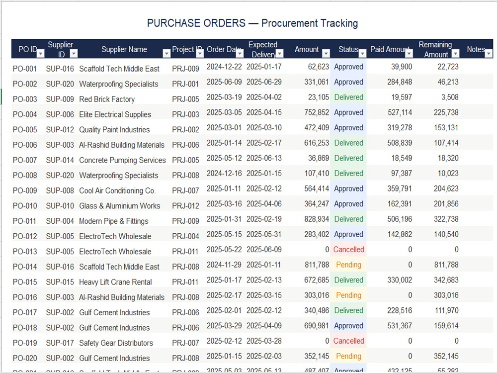This screenshot has width=497, height=373.
Task: Select order date 2025-03-29
Action: [224, 326]
